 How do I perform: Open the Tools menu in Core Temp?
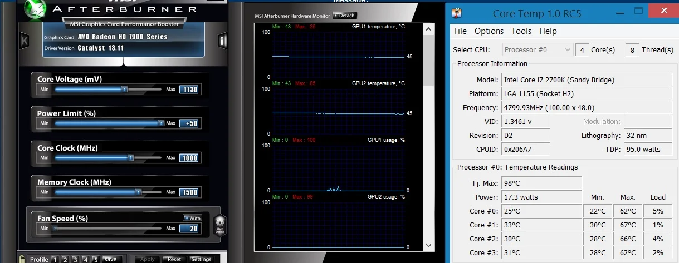(521, 31)
